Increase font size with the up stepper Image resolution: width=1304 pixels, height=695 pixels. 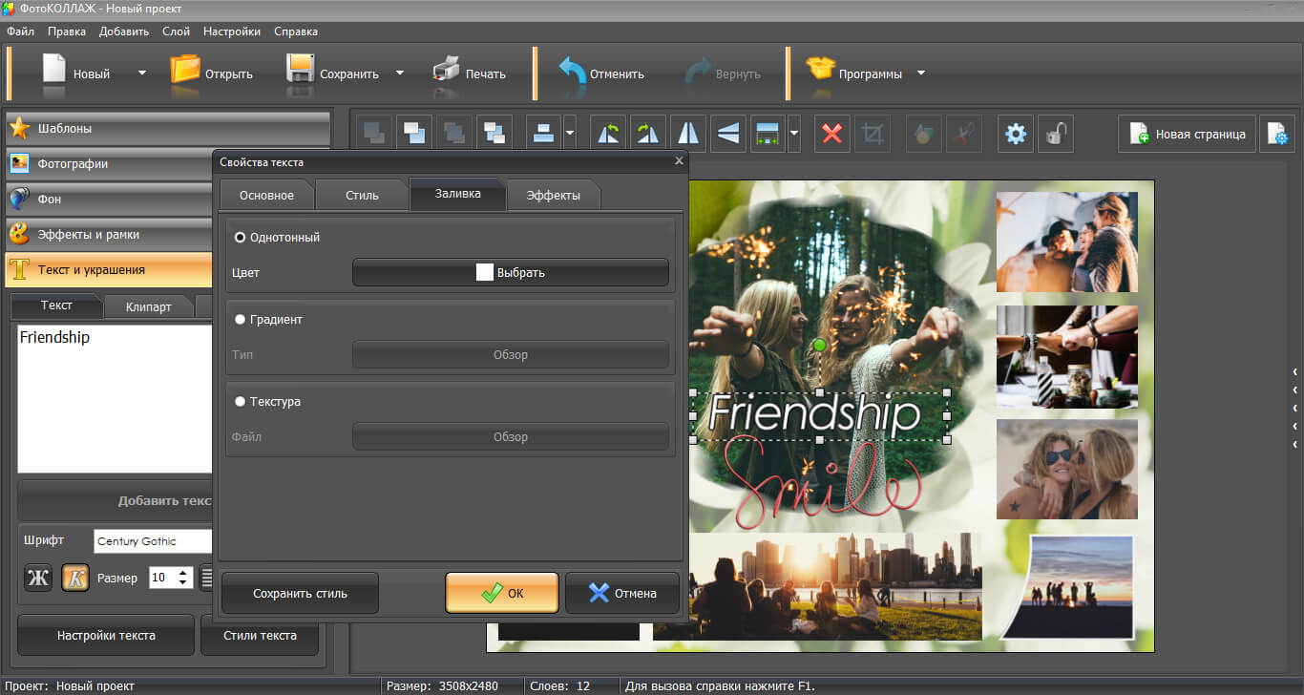point(184,573)
